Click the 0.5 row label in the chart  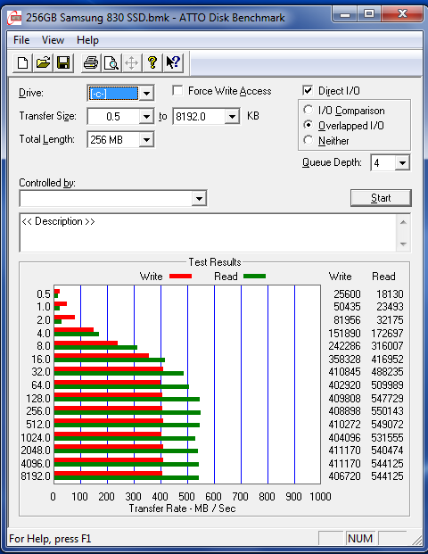point(44,294)
